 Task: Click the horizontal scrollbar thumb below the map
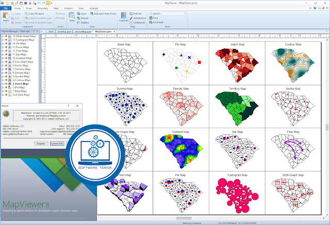click(184, 218)
